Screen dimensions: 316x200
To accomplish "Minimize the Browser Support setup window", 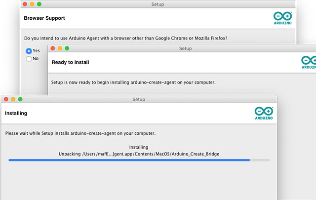I will [32, 4].
